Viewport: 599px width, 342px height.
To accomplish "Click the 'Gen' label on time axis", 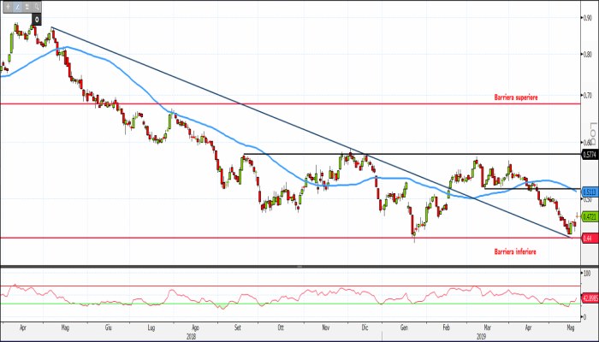I will (405, 327).
